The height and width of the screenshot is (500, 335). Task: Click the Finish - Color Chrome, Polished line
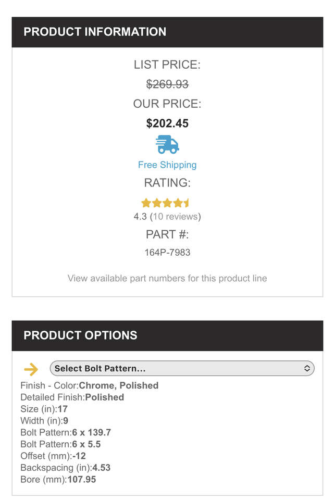point(90,386)
